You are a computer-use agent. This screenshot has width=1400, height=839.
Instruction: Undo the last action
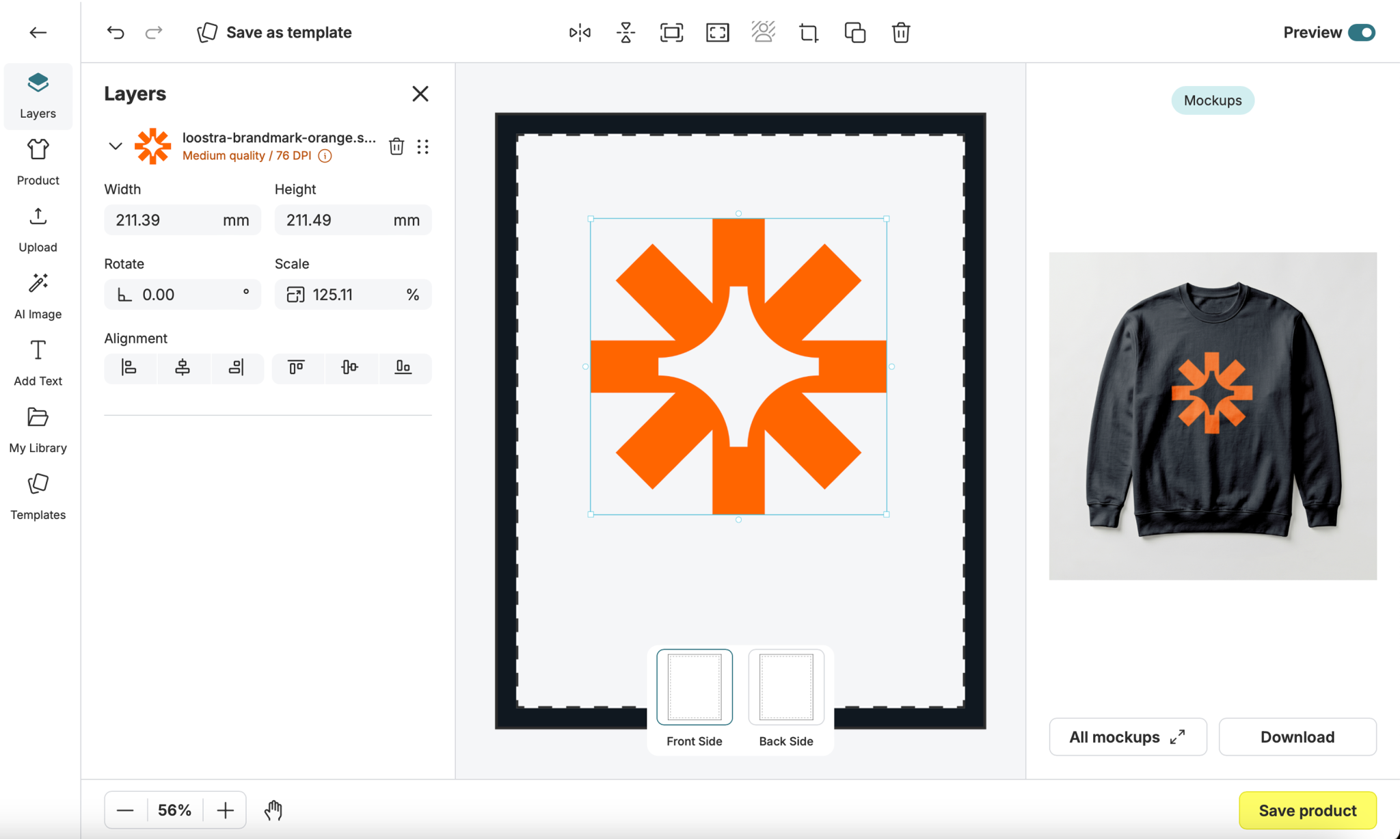pyautogui.click(x=116, y=32)
